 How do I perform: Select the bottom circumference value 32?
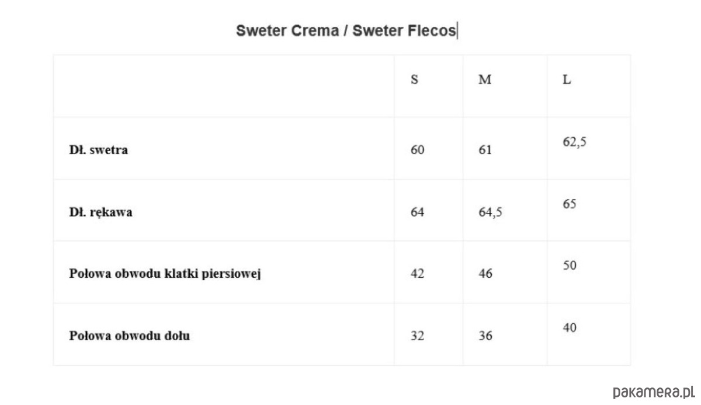418,336
